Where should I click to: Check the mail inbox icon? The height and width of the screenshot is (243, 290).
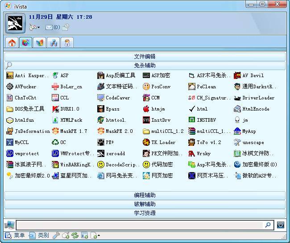(49, 28)
